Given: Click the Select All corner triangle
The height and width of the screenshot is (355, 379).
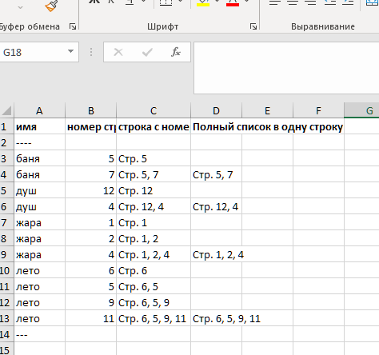Looking at the screenshot, I should (x=6, y=110).
